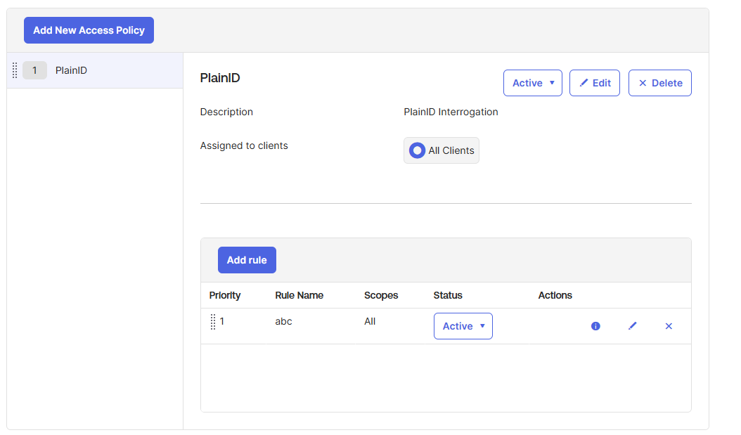Click the Add rule button
741x435 pixels.
[247, 260]
